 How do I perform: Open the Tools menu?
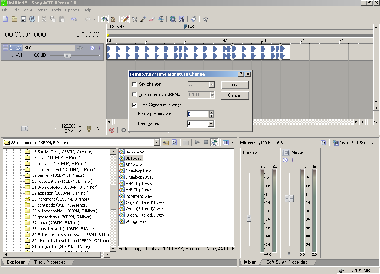[x=56, y=10]
